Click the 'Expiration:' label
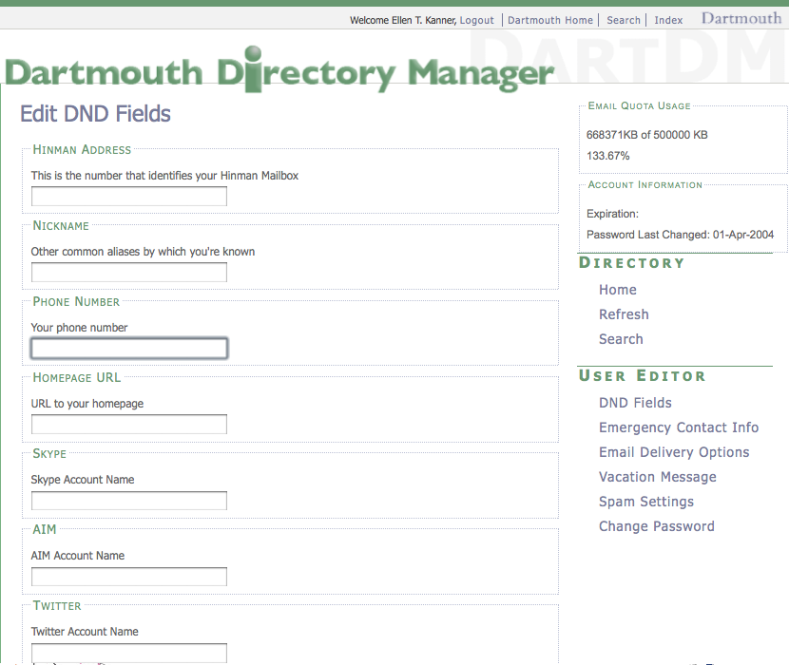This screenshot has width=789, height=665. point(612,214)
